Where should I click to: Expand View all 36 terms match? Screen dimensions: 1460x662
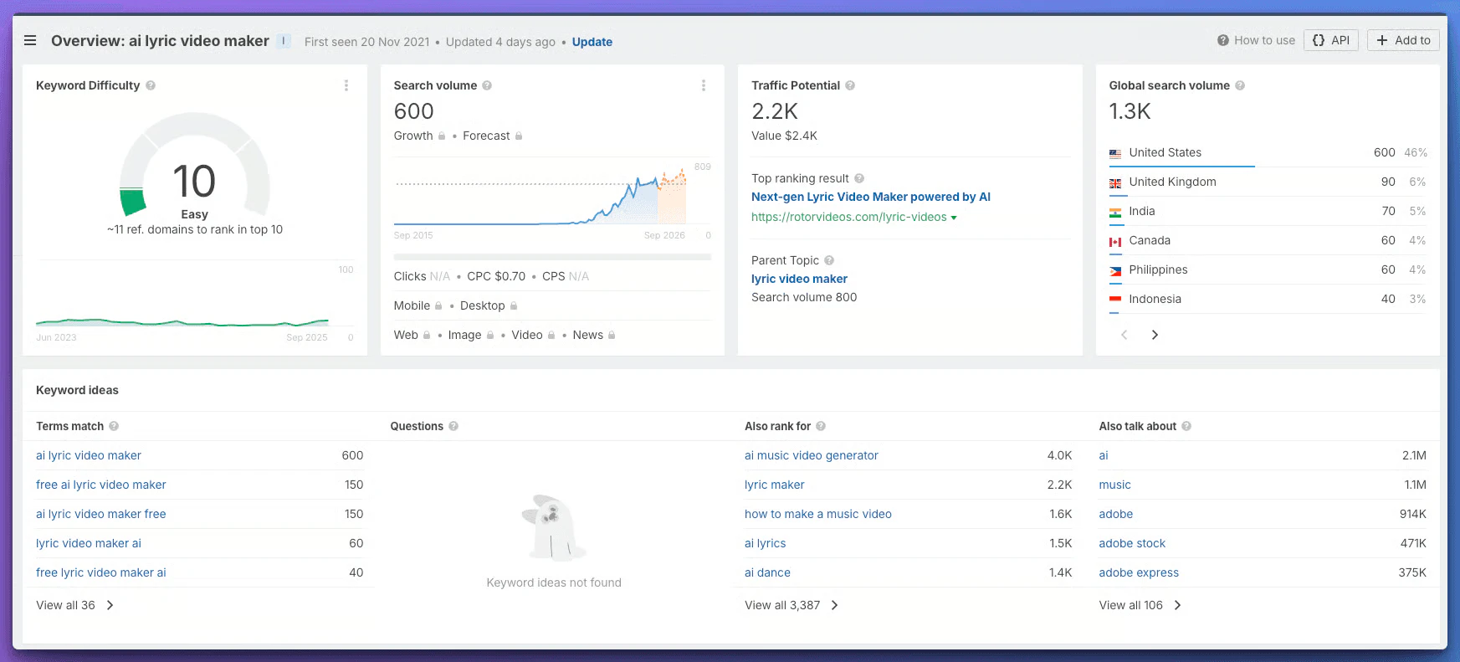(x=74, y=605)
